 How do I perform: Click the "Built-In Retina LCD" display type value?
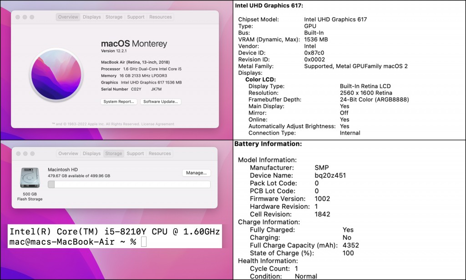coord(365,86)
